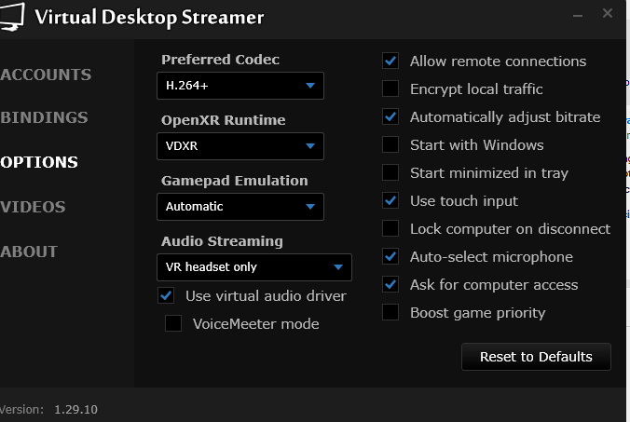
Task: Open the Preferred Codec H.264+ dropdown
Action: [x=240, y=86]
